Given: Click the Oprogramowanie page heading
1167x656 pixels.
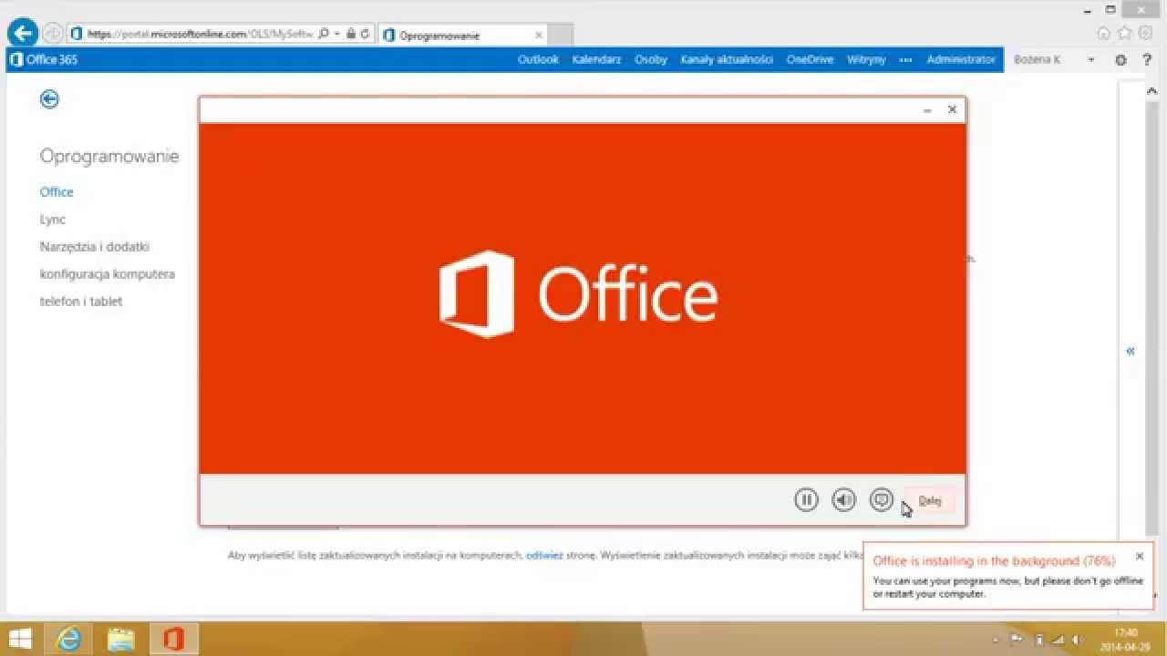Looking at the screenshot, I should click(109, 156).
